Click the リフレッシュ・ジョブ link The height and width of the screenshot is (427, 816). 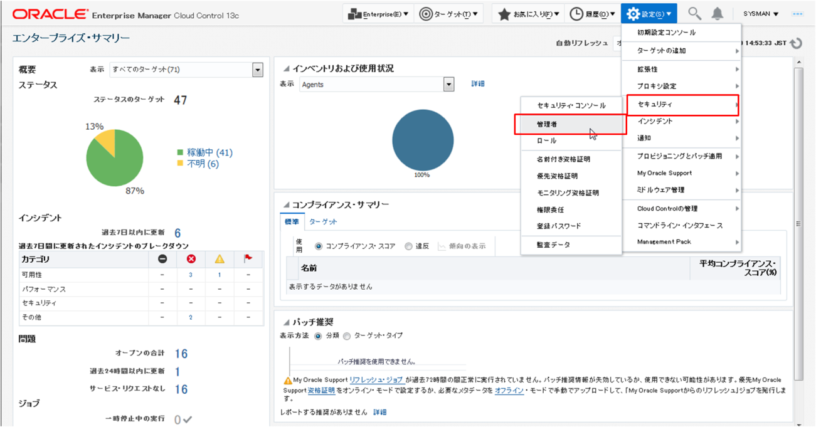point(376,380)
